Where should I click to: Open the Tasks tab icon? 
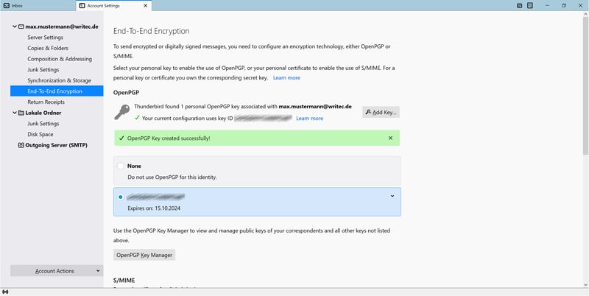(x=530, y=6)
